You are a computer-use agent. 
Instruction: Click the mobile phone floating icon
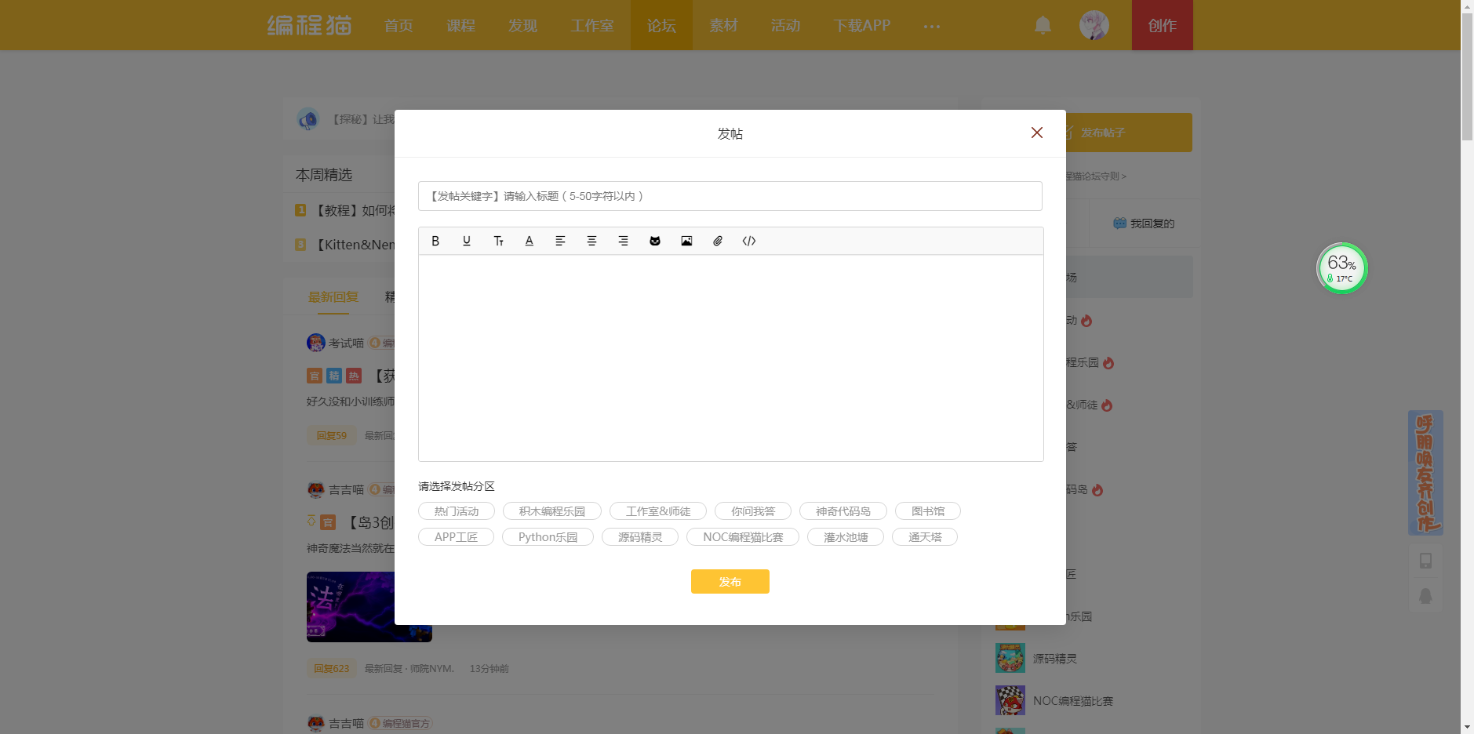[x=1425, y=561]
